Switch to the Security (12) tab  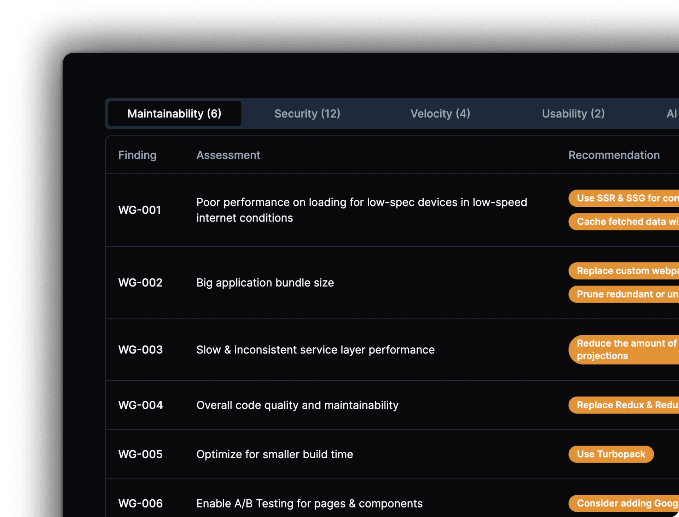click(307, 114)
